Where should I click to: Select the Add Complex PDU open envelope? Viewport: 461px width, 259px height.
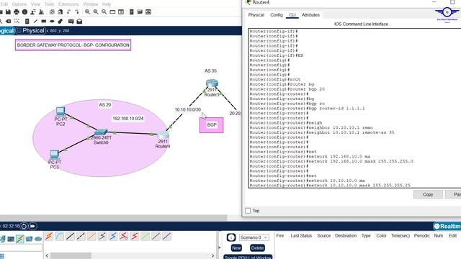[79, 22]
